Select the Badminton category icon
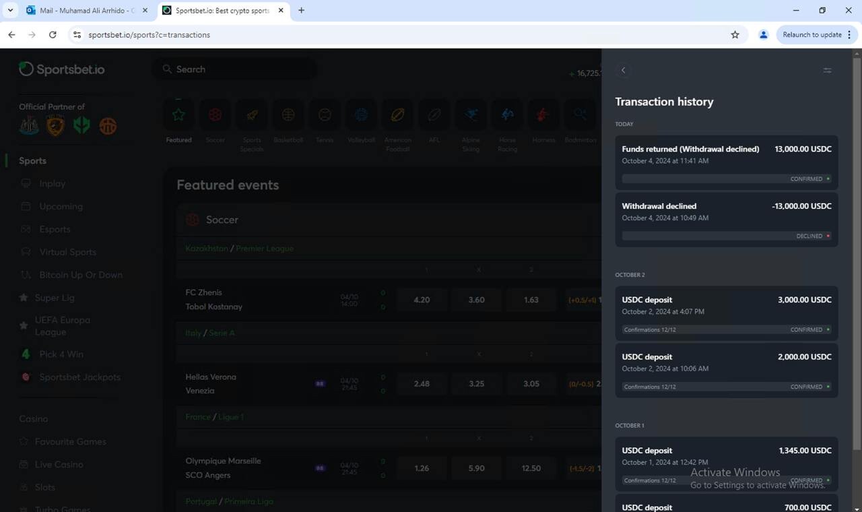The height and width of the screenshot is (512, 862). click(x=580, y=115)
